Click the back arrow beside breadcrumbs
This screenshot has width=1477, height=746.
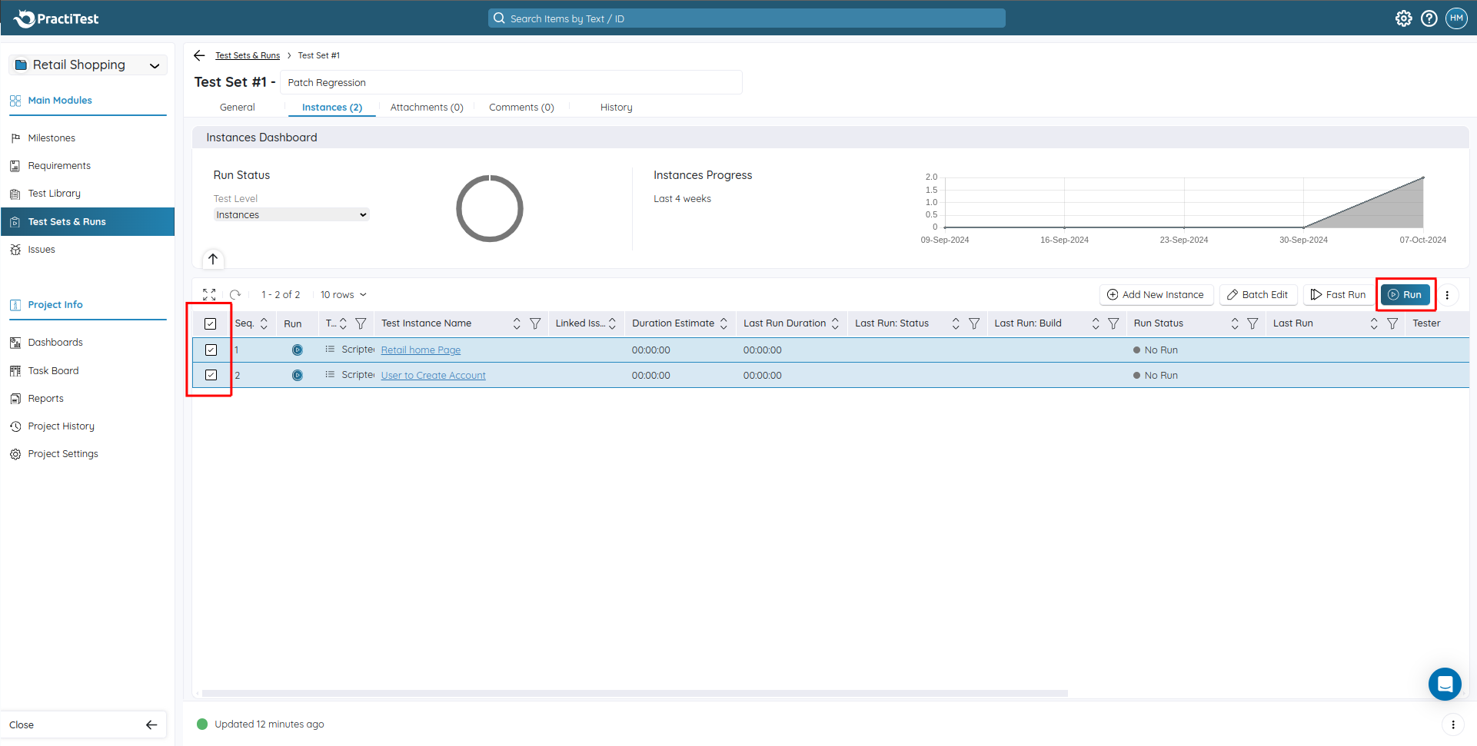tap(199, 55)
